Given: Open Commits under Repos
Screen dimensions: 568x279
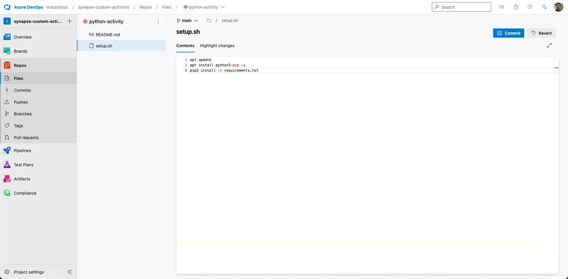Looking at the screenshot, I should pos(39,90).
